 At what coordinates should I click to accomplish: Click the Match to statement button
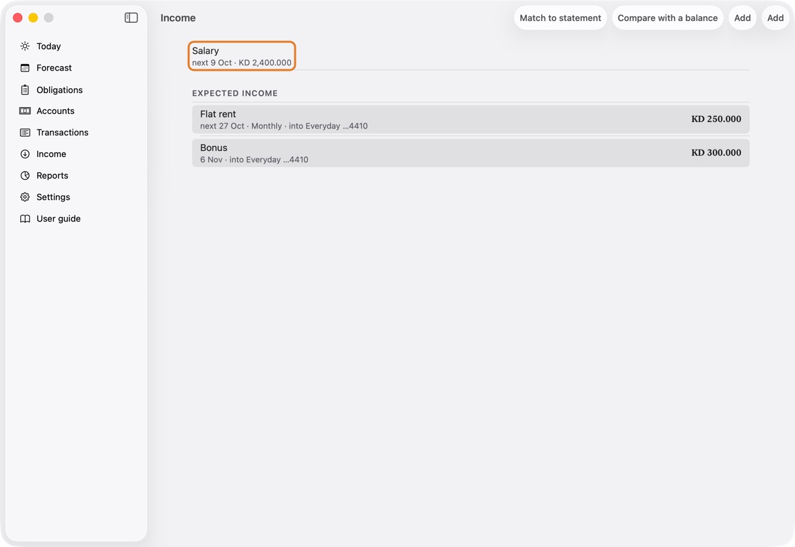pyautogui.click(x=561, y=18)
